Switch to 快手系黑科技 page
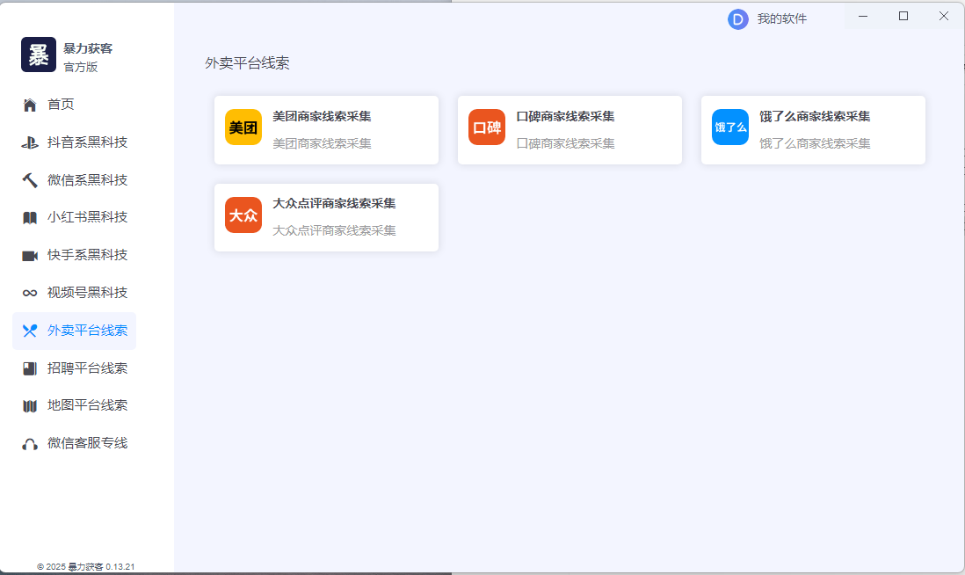 [x=87, y=256]
